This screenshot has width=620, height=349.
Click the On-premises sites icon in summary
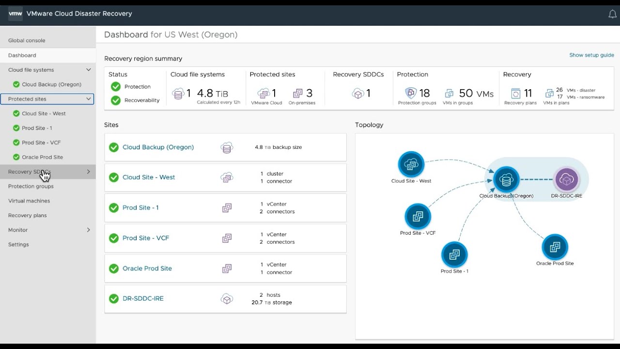pyautogui.click(x=298, y=93)
